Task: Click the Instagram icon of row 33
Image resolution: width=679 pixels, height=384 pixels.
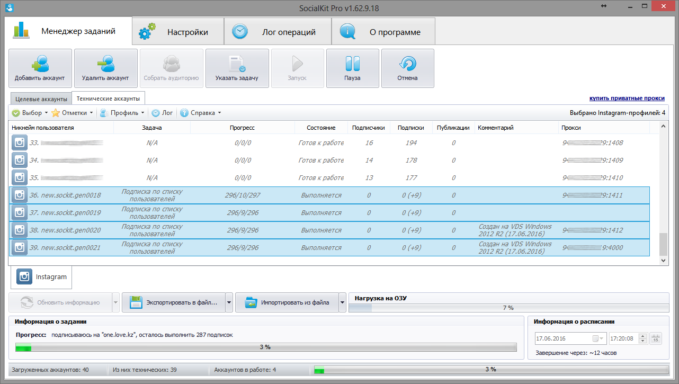Action: click(20, 143)
